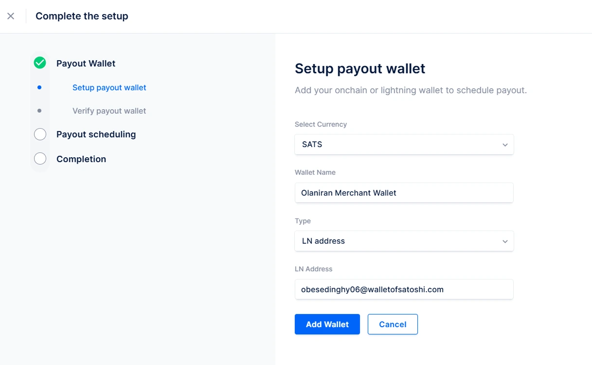
Task: Select the Payout scheduling step
Action: [x=96, y=134]
